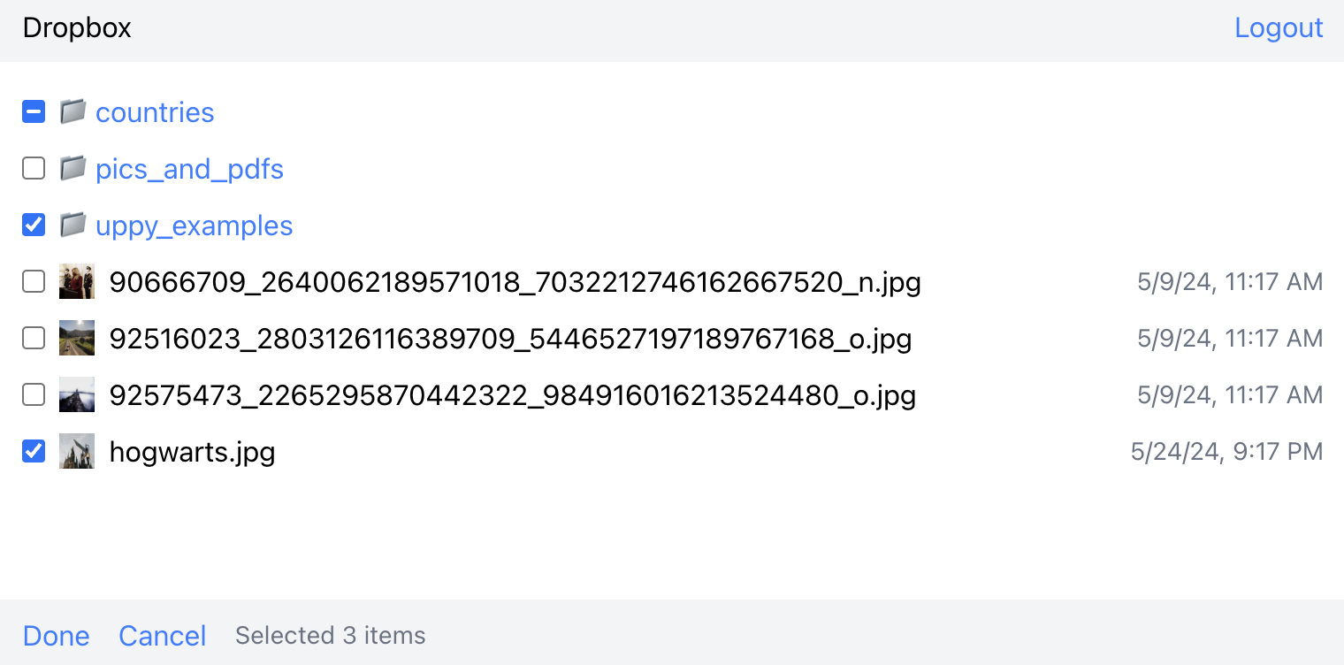Image resolution: width=1344 pixels, height=665 pixels.
Task: Click the thumbnail for 92516023 jpg file
Action: coord(77,339)
